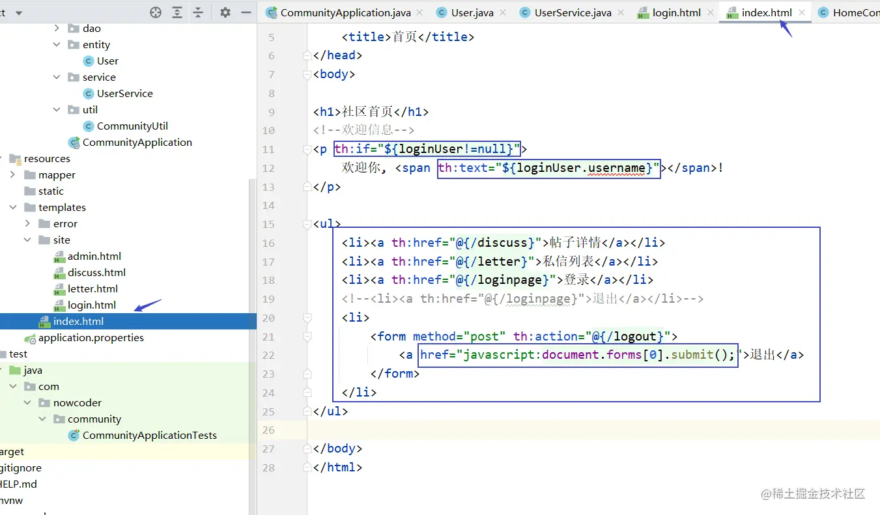Click the User class icon in tree
880x515 pixels.
click(89, 61)
